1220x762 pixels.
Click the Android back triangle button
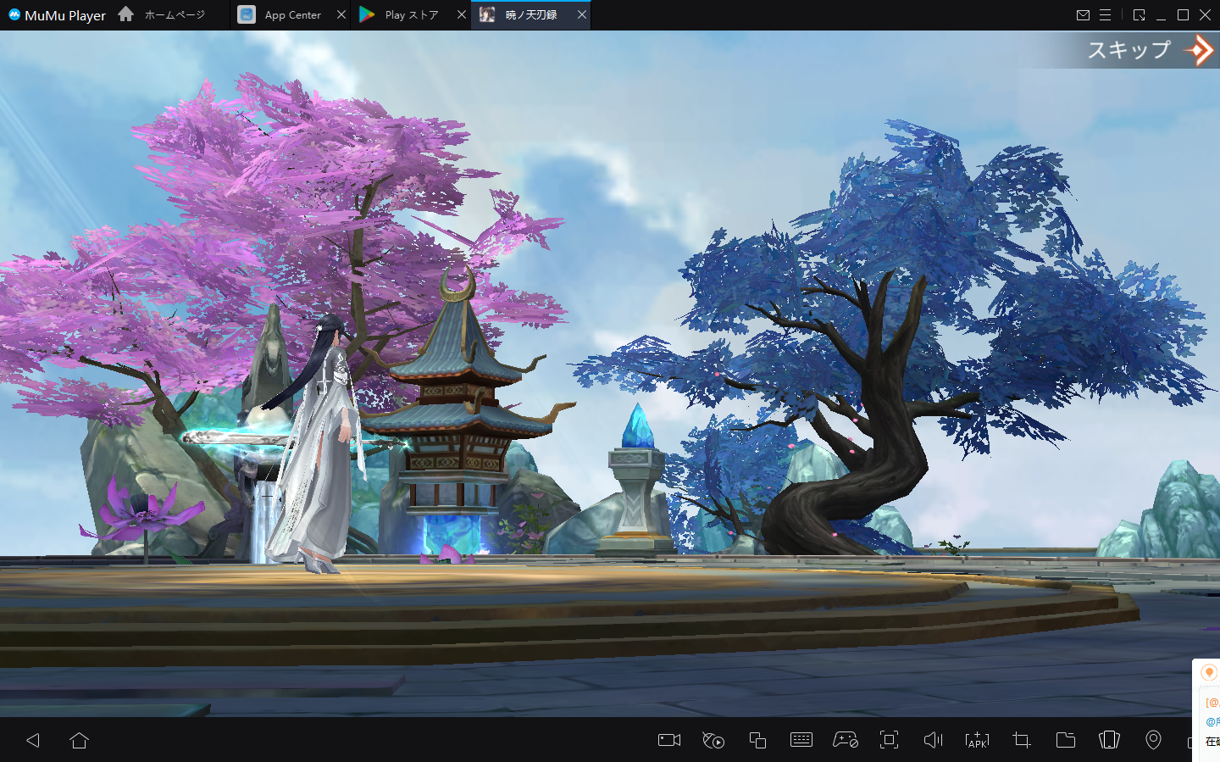click(x=33, y=740)
